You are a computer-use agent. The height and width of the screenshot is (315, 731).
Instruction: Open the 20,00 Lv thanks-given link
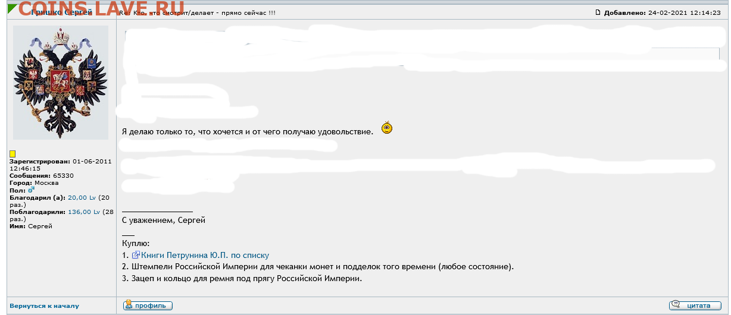[82, 197]
